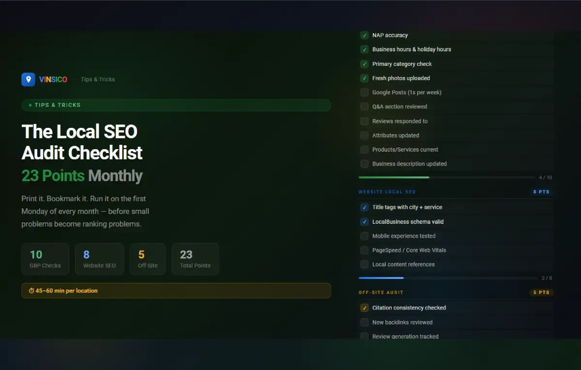Check the Google Posts item

[365, 92]
